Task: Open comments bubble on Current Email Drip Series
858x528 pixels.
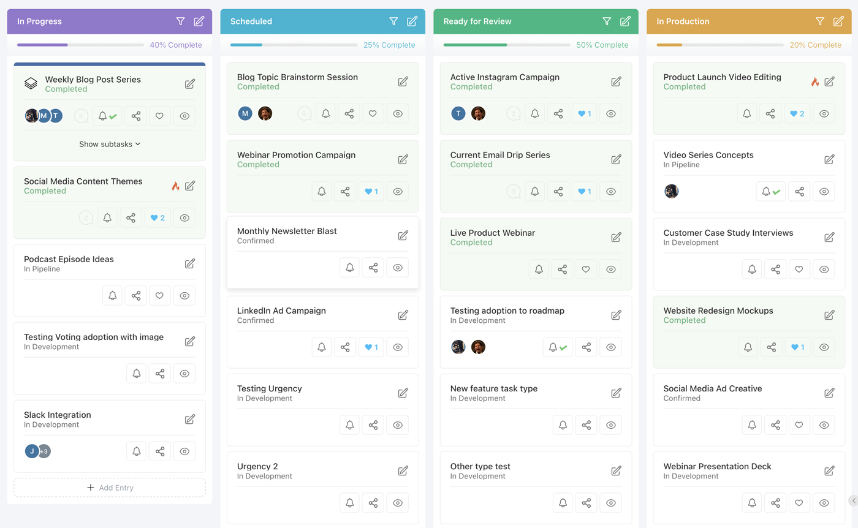Action: click(513, 191)
